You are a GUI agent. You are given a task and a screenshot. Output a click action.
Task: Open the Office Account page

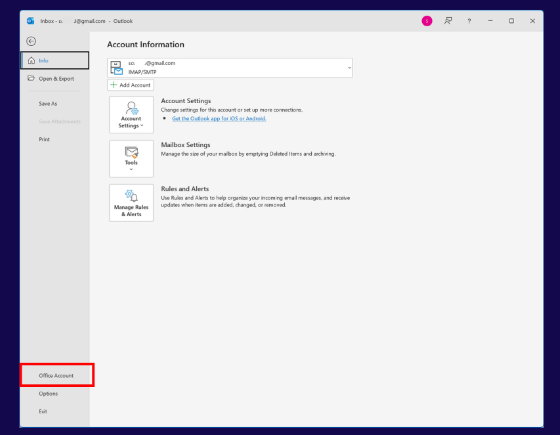[56, 376]
